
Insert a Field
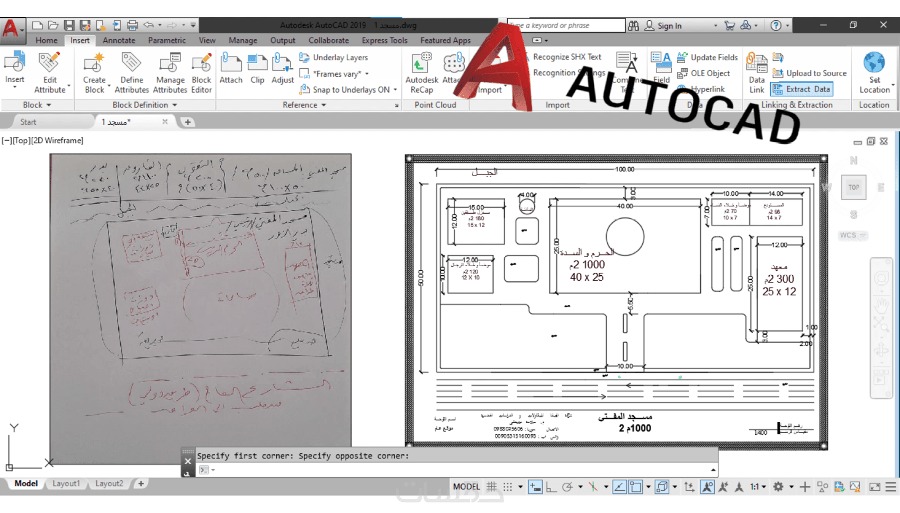click(x=661, y=68)
